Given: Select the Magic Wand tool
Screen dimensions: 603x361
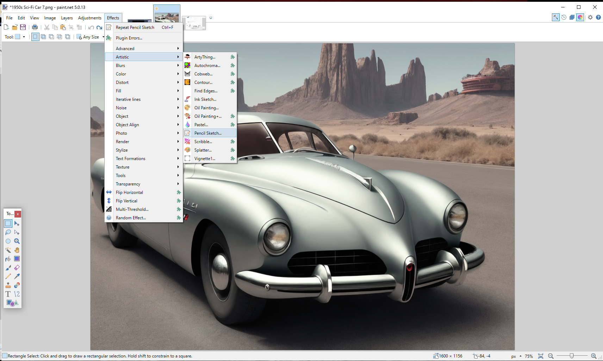Looking at the screenshot, I should click(8, 250).
